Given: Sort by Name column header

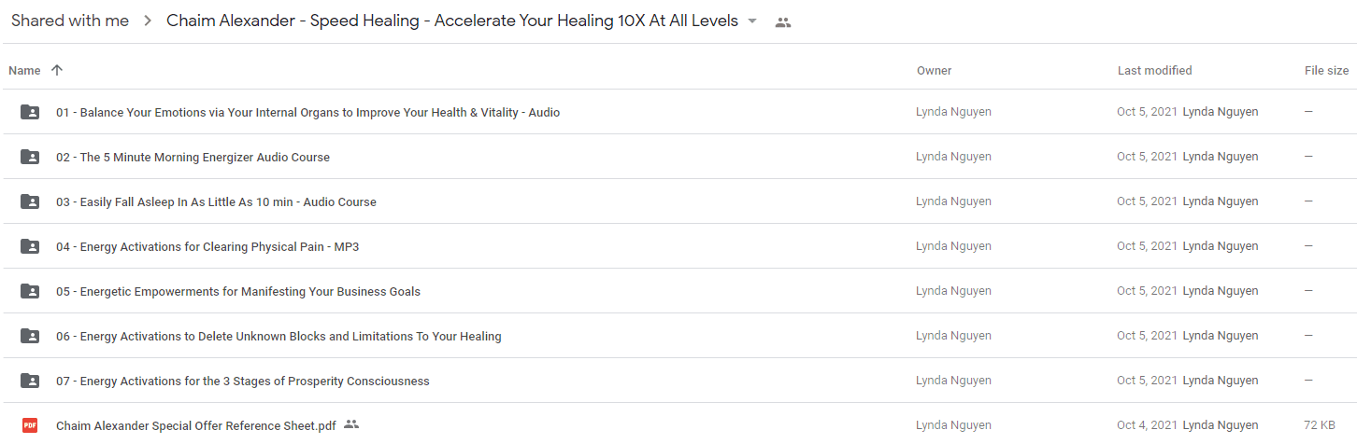Looking at the screenshot, I should [24, 71].
